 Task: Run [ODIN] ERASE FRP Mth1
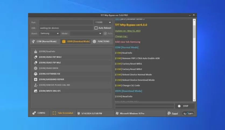point(71,57)
